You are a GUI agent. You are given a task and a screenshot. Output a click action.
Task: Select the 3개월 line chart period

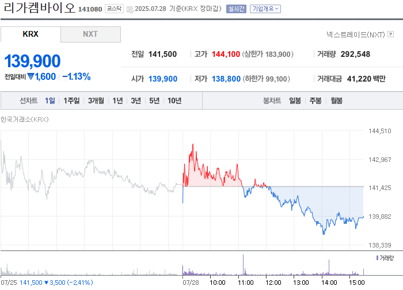click(96, 100)
